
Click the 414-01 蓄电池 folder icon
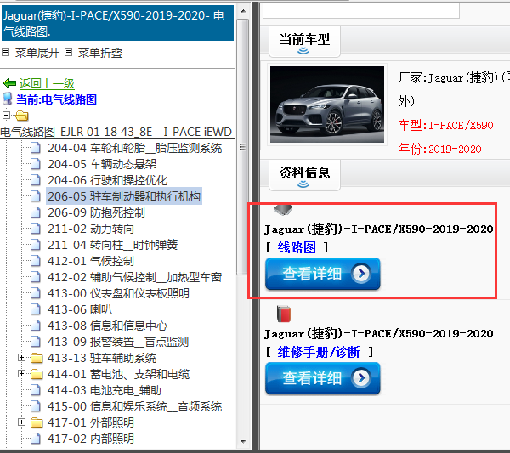[x=37, y=375]
